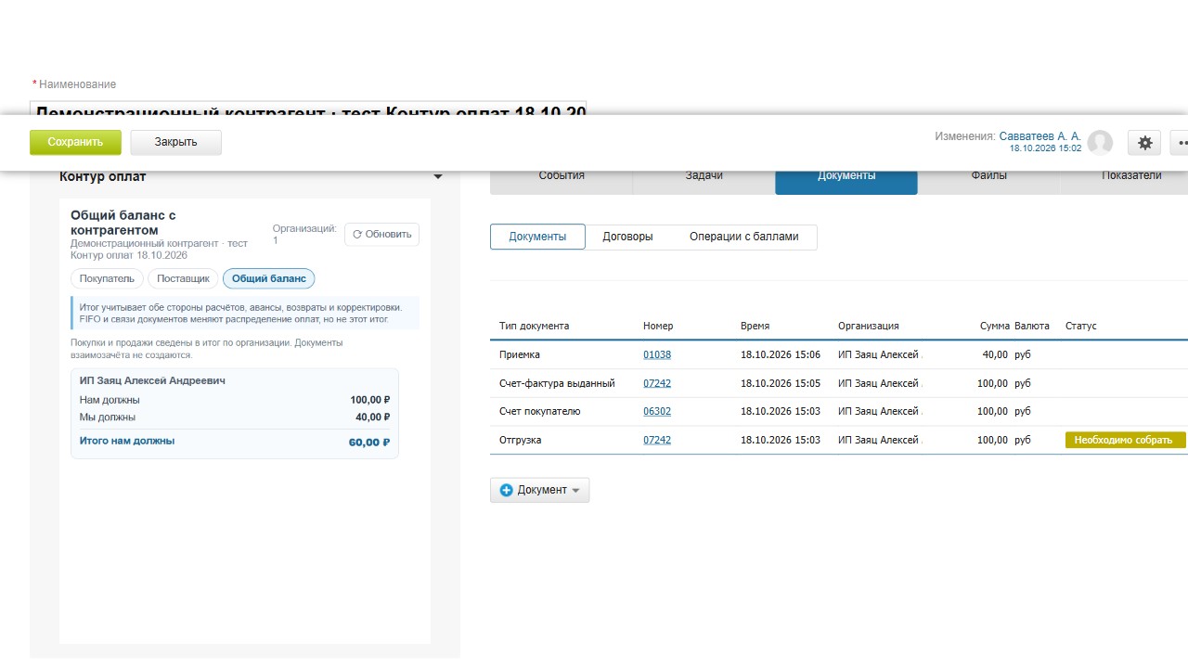Click the 18.10.2026 15:06 time cell
The image size is (1188, 668).
click(781, 355)
